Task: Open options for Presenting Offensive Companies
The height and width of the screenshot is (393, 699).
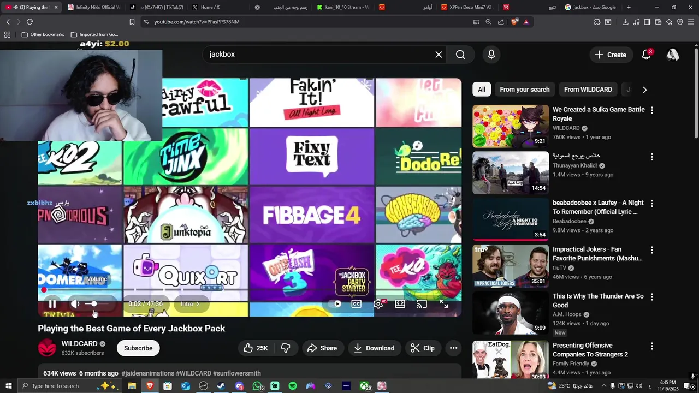Action: (x=651, y=346)
